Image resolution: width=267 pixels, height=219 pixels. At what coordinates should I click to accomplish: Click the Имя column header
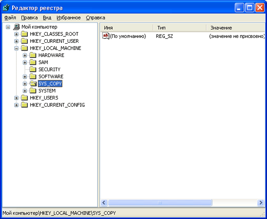click(127, 28)
